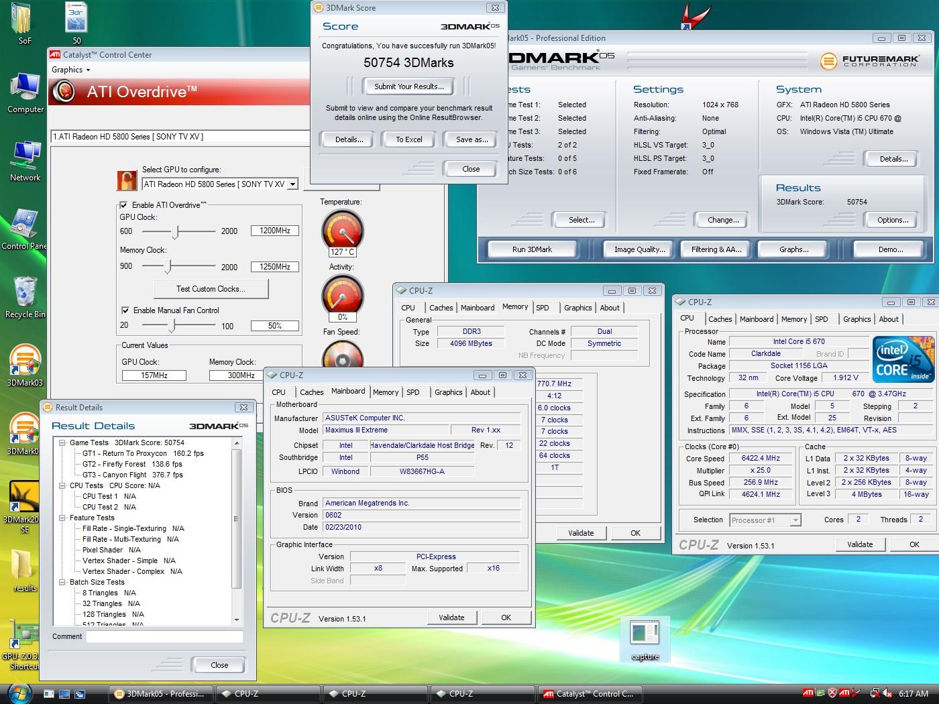Open the Recycle Bin

(x=25, y=298)
